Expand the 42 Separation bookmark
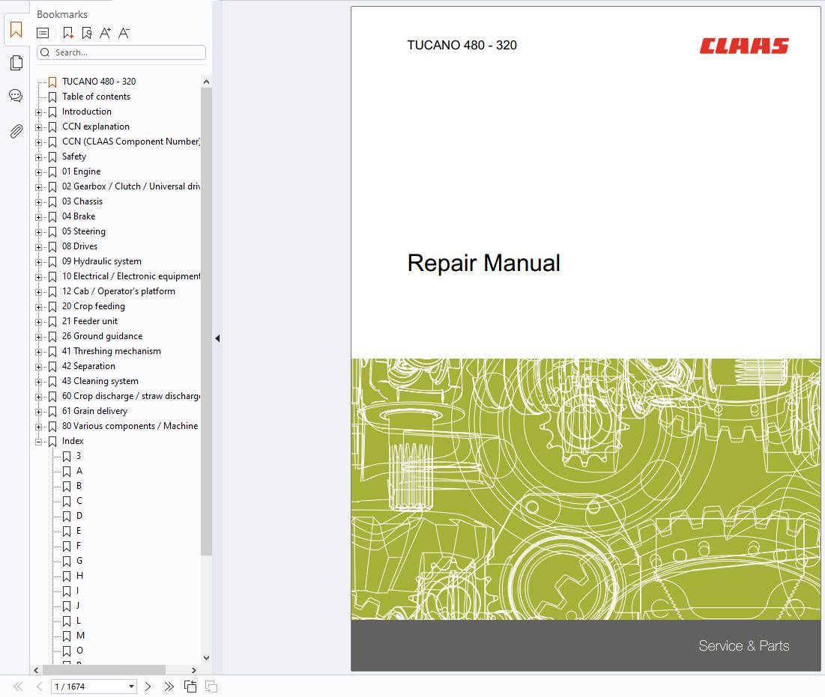 point(38,367)
